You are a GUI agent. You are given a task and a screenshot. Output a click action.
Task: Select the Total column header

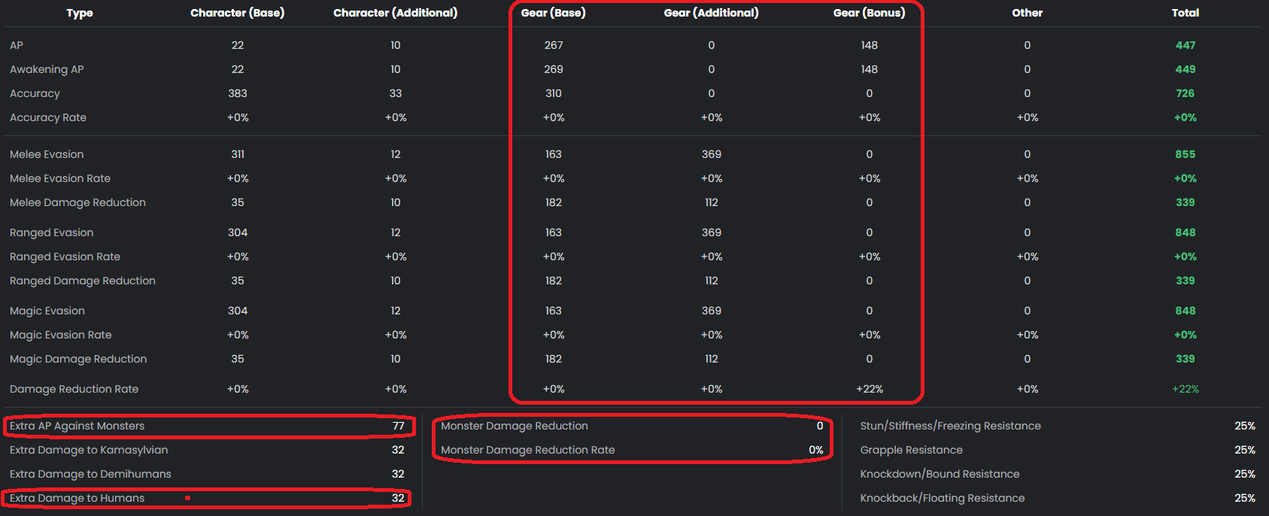click(x=1186, y=13)
